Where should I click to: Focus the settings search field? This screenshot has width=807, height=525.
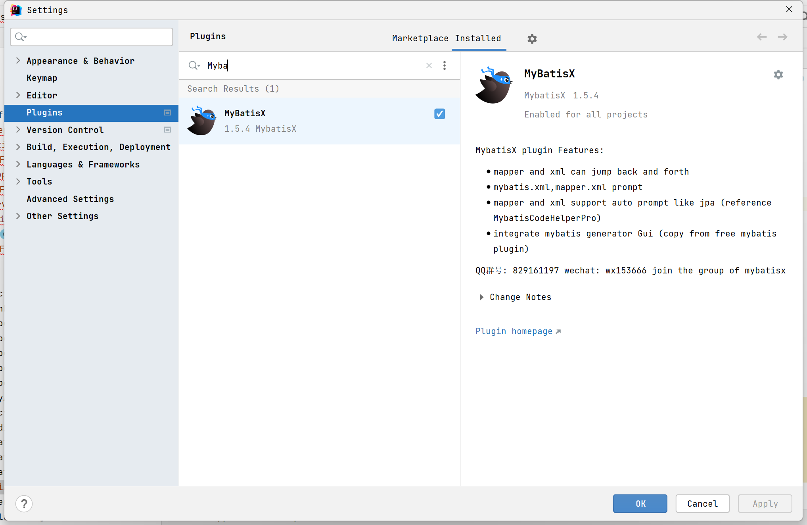[92, 37]
